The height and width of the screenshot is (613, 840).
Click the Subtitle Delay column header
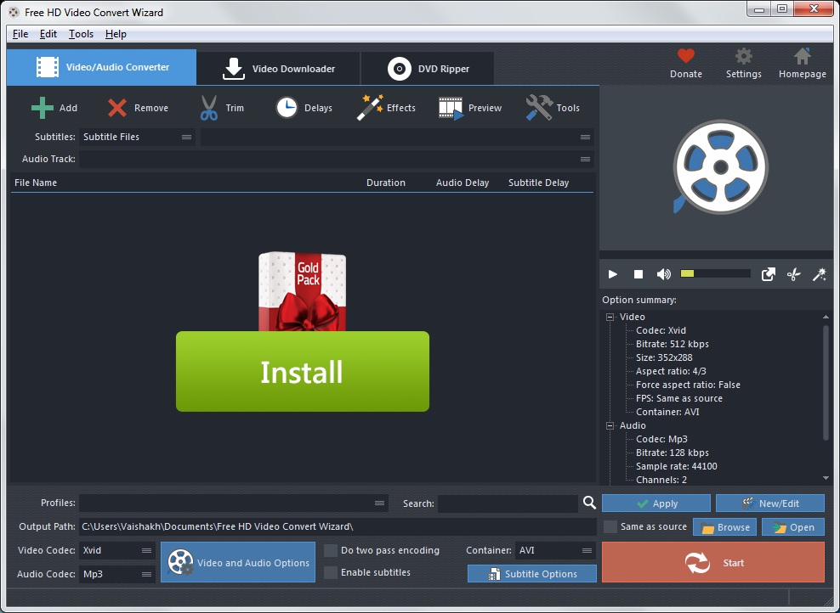538,183
